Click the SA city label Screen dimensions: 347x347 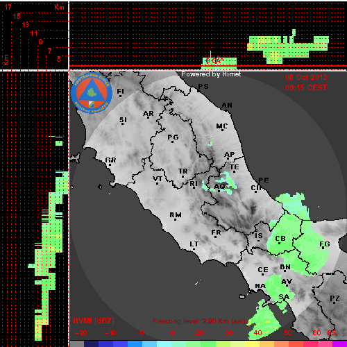(284, 297)
